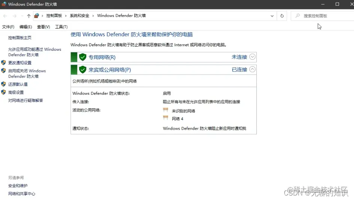Click the 通知状态: label
Viewport: 354px width, 200px height.
click(x=81, y=128)
